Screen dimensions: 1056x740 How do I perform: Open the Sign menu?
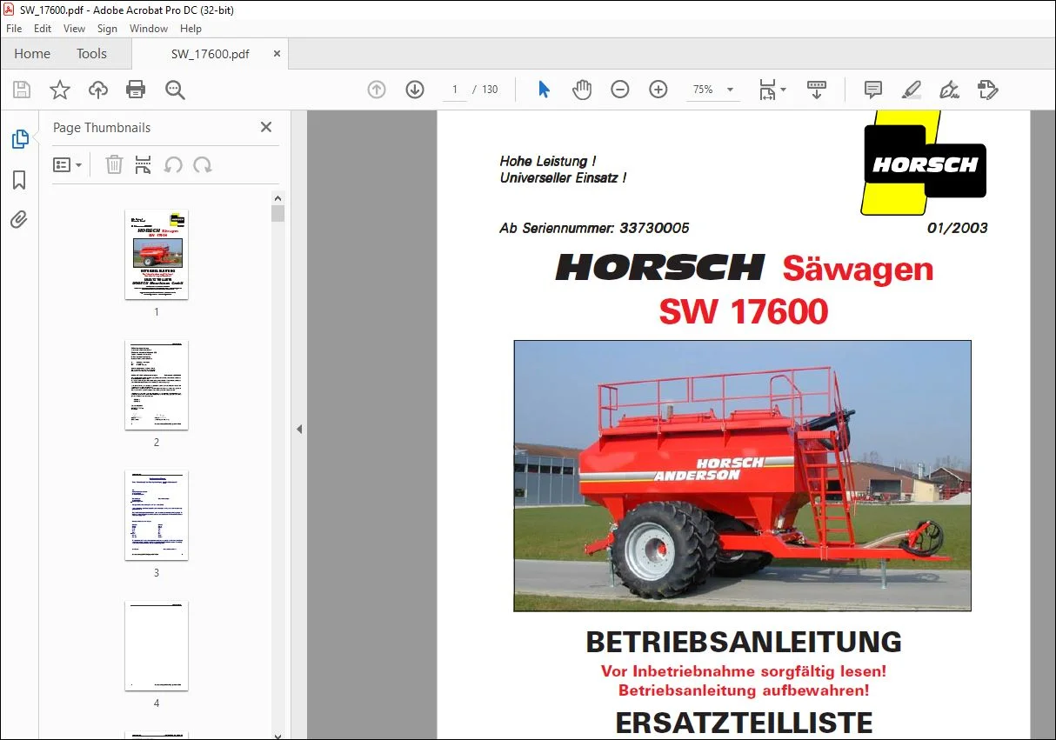107,29
